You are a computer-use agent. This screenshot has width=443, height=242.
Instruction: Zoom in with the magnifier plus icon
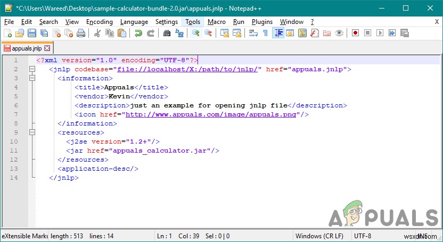point(196,34)
